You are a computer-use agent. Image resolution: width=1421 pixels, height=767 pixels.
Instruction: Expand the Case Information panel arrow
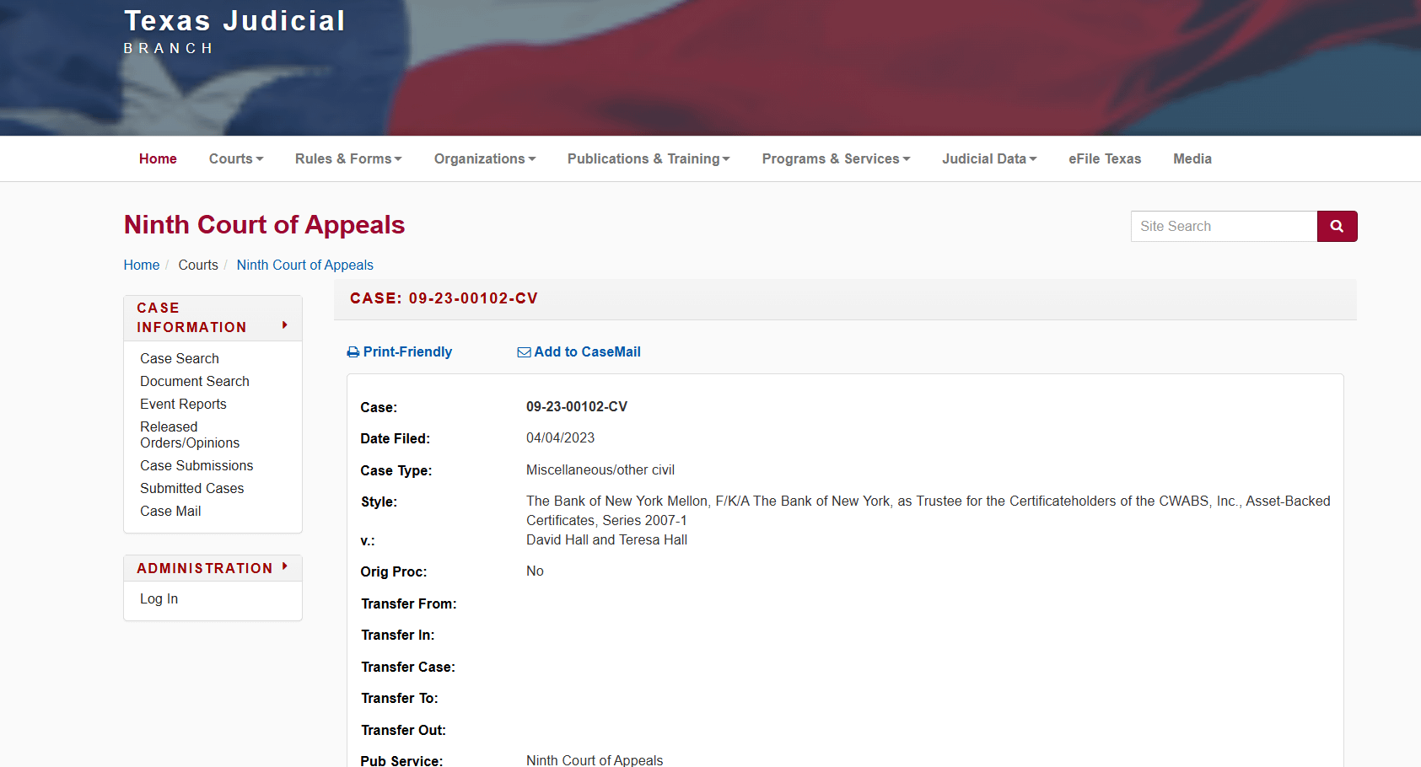[x=285, y=325]
